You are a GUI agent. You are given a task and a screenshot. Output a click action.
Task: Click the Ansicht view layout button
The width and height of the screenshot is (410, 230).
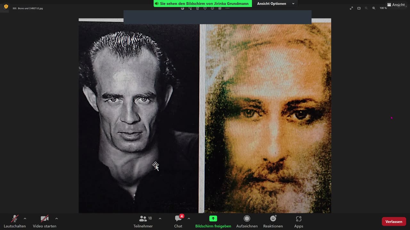(x=396, y=4)
